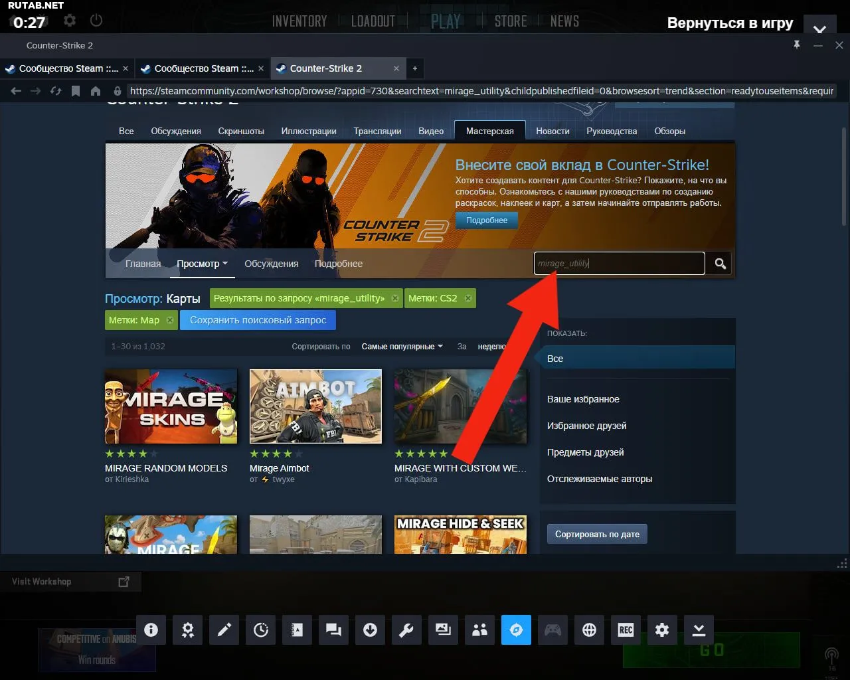The height and width of the screenshot is (680, 850).
Task: Click the 'Сохранить поисковый запрос' button
Action: coord(258,320)
